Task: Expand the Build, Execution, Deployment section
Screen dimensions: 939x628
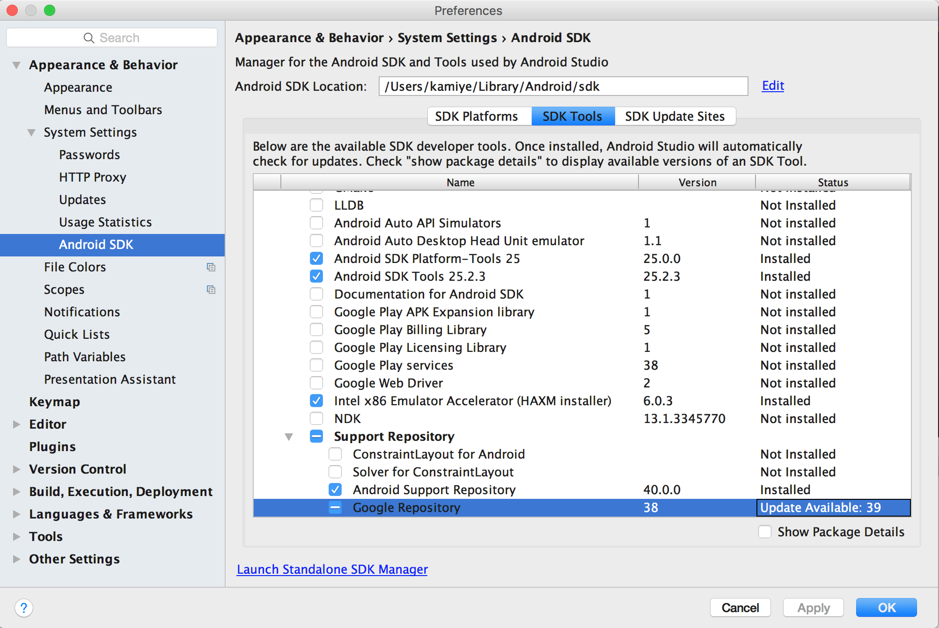Action: 16,492
